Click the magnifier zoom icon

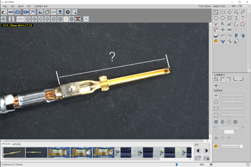coord(74,12)
